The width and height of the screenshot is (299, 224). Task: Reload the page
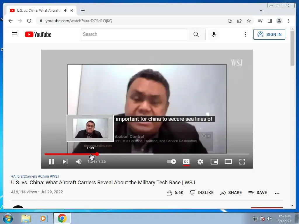pyautogui.click(x=29, y=21)
